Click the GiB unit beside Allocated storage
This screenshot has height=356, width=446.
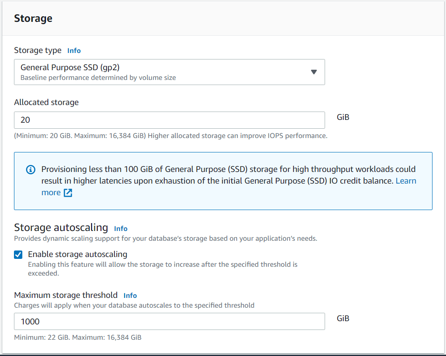point(343,117)
